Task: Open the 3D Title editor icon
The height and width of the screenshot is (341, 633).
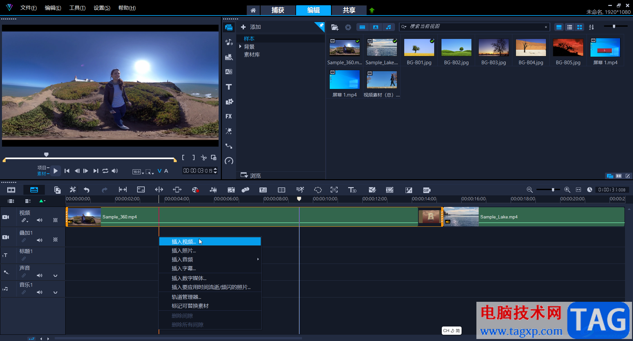Action: click(352, 190)
